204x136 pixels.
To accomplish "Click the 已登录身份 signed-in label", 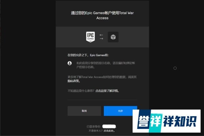I will pyautogui.click(x=94, y=127).
